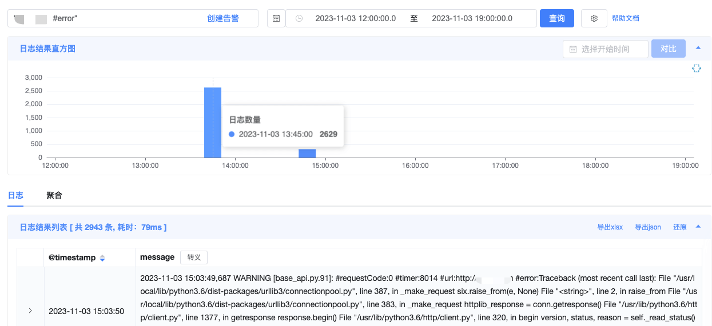Expand the 15:03:50 log row

30,311
